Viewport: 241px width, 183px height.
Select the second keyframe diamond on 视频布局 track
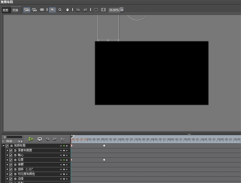click(104, 145)
